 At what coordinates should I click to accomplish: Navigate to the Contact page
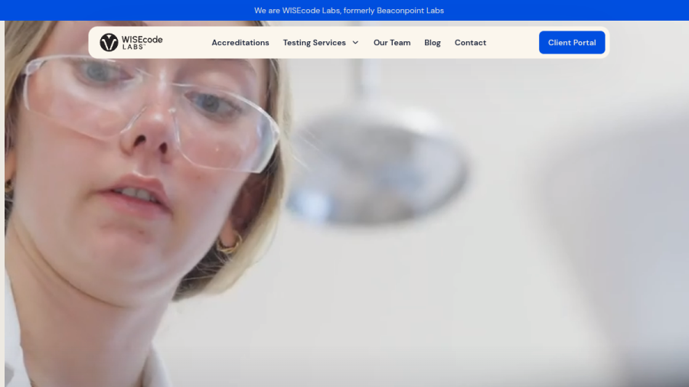point(470,43)
